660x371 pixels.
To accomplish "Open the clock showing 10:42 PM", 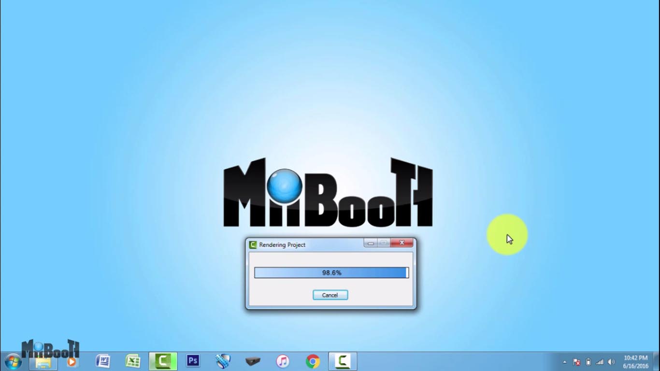I will pos(635,362).
